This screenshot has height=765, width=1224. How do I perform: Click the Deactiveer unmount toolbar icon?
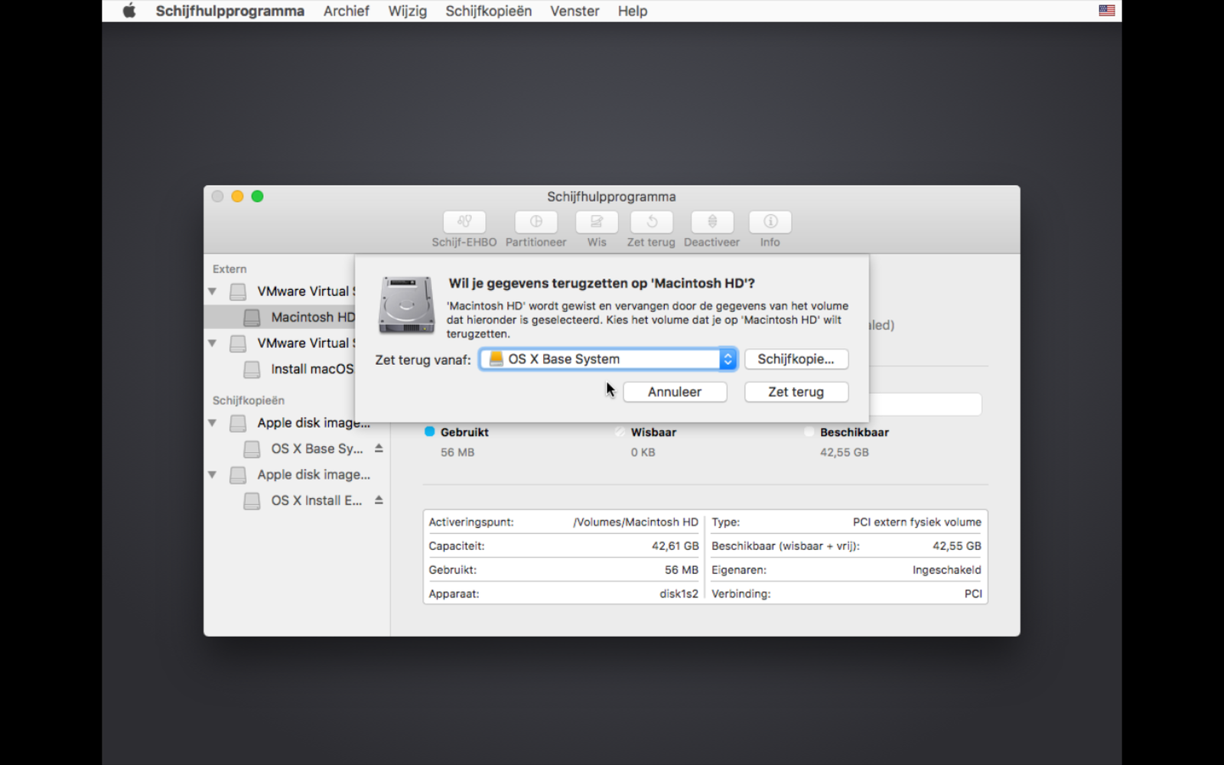[x=712, y=222]
